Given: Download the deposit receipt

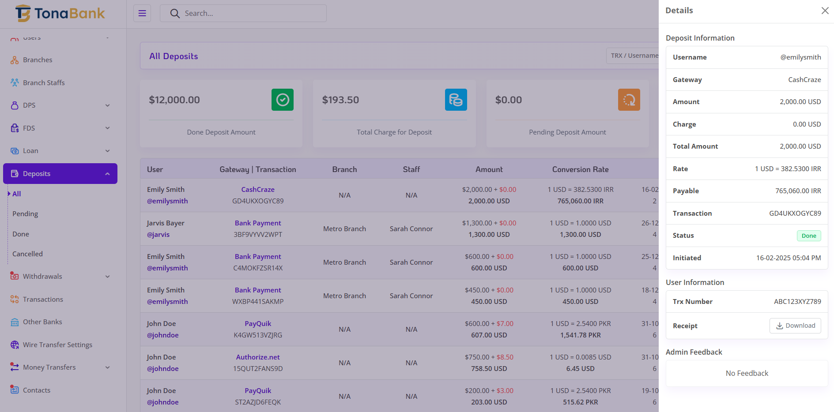Looking at the screenshot, I should tap(795, 326).
